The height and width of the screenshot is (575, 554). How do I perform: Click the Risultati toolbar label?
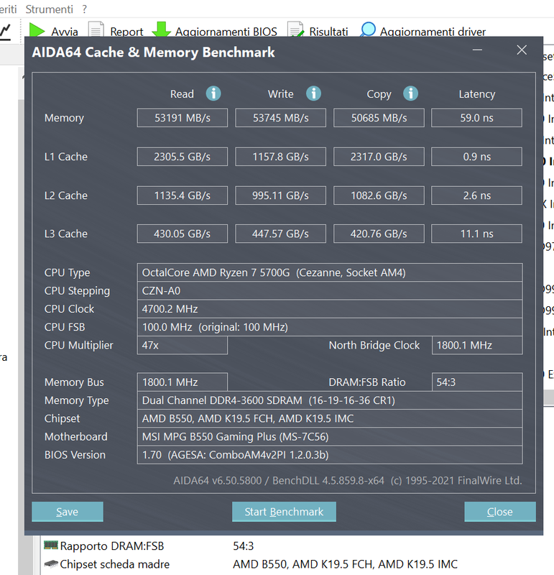pos(328,32)
